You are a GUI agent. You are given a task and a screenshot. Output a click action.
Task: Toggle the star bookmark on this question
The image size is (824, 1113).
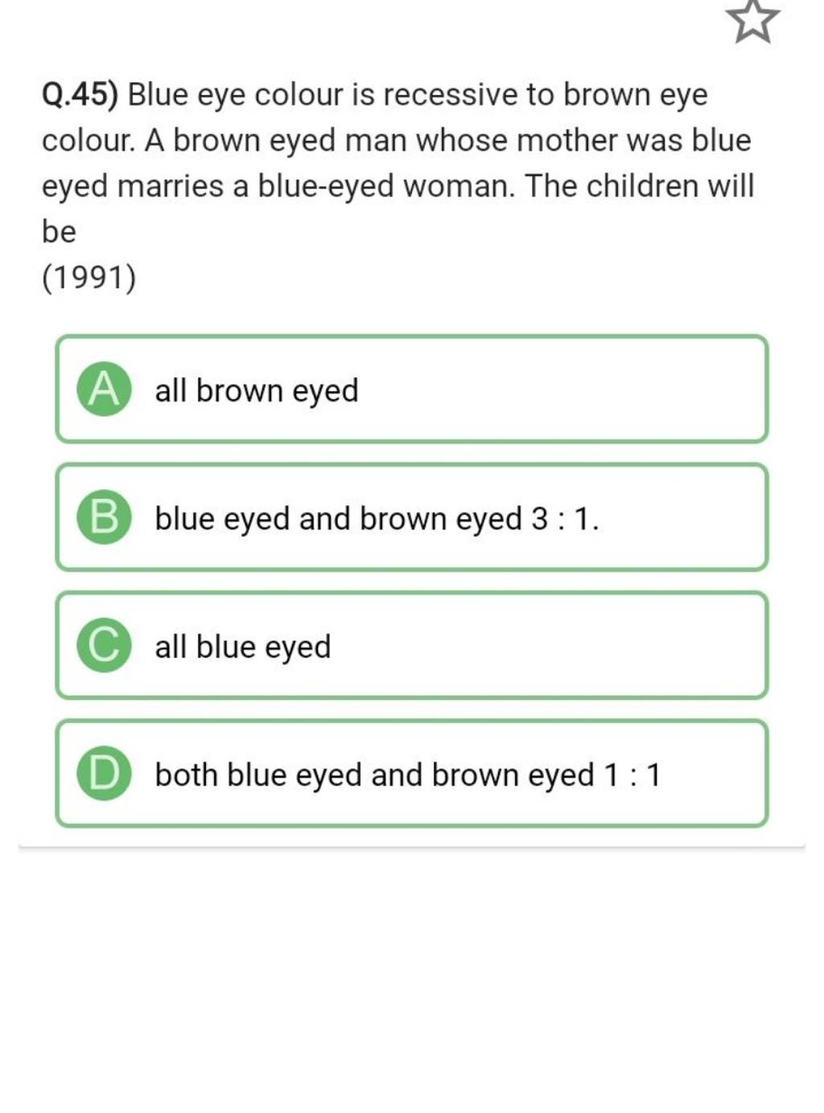(x=754, y=22)
